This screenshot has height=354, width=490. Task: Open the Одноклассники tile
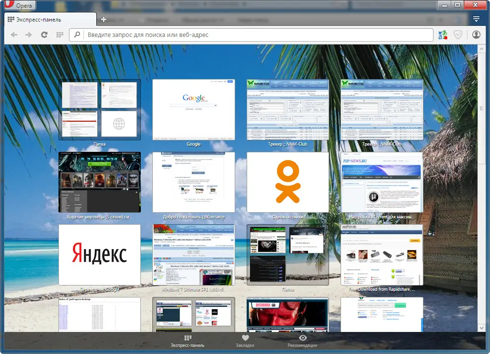coord(288,182)
